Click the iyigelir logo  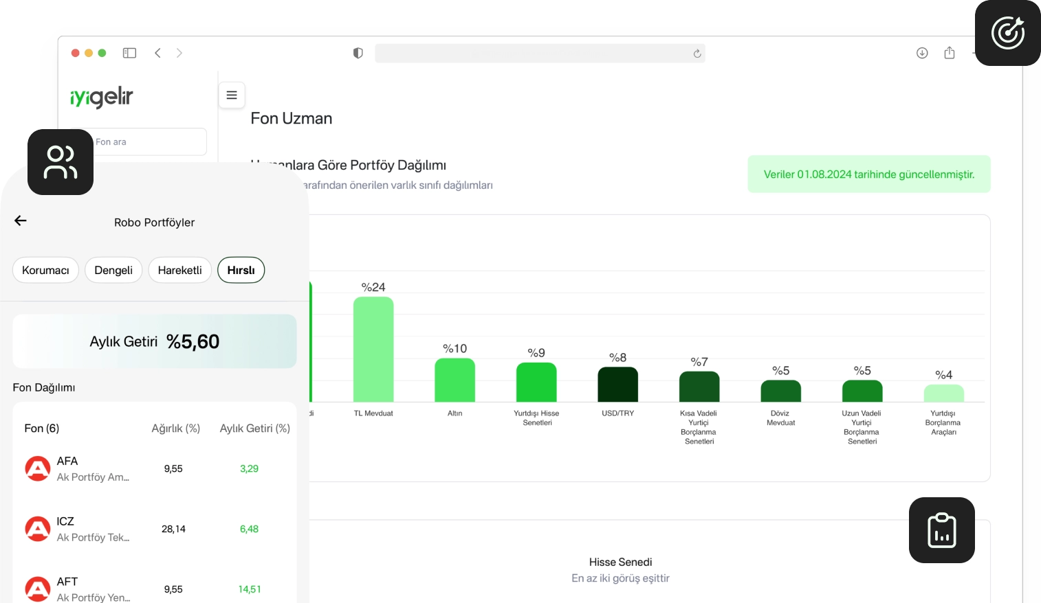coord(102,98)
